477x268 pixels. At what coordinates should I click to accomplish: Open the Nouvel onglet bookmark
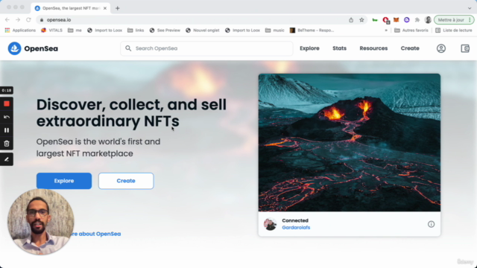click(203, 31)
